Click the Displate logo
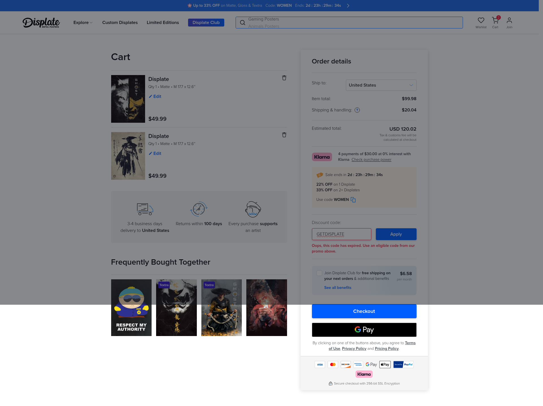 point(41,23)
